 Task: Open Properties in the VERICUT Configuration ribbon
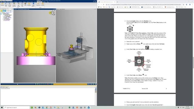click(2, 4)
